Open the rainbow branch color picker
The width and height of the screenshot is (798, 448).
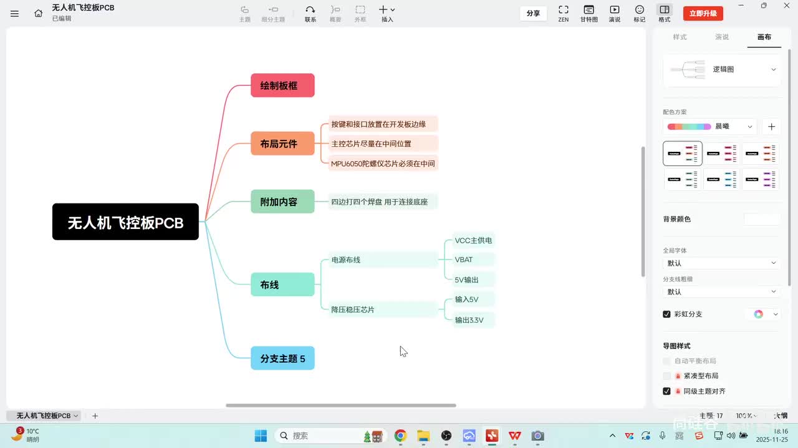pyautogui.click(x=762, y=314)
